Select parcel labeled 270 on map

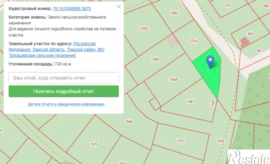pos(227,6)
